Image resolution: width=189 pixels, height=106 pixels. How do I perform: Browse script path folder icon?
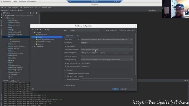pyautogui.click(x=132, y=39)
